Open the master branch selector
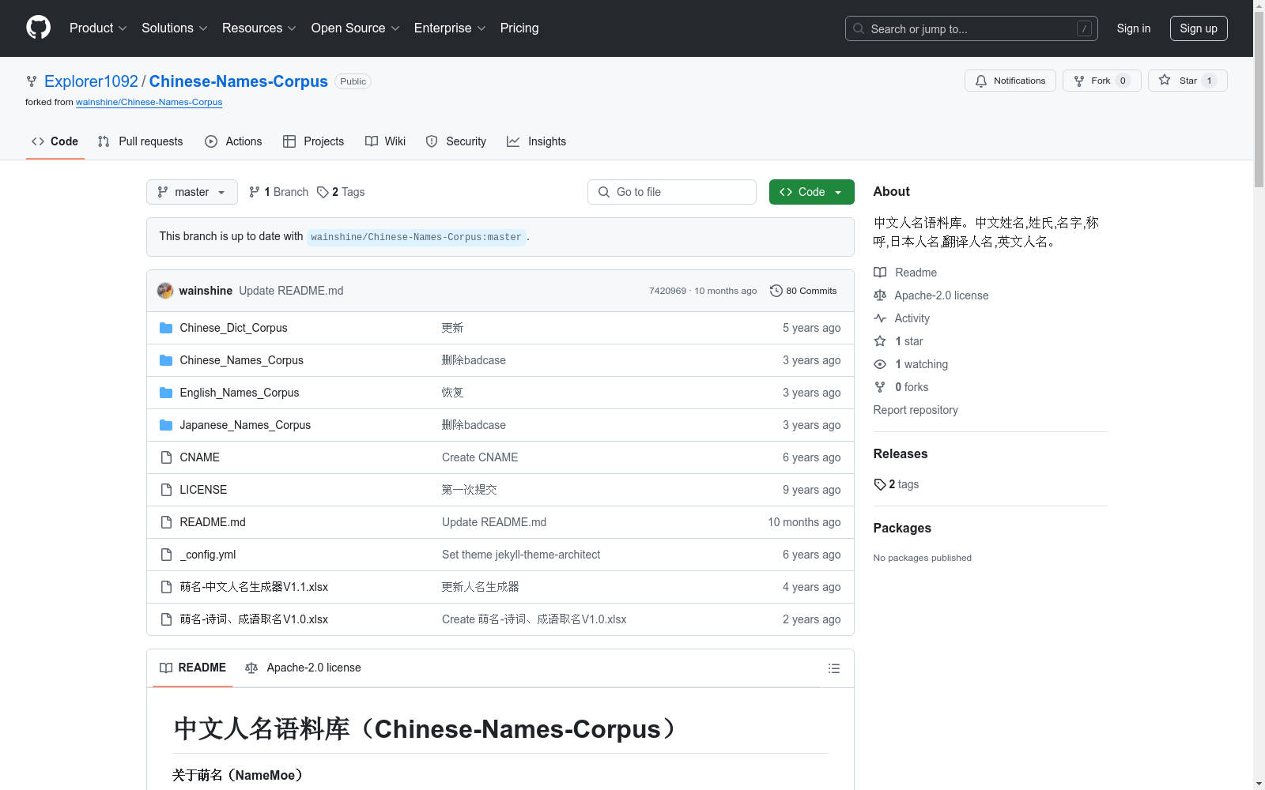The image size is (1265, 790). pyautogui.click(x=192, y=192)
